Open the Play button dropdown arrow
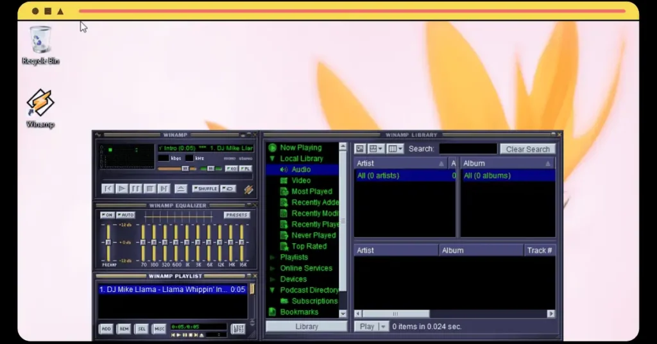This screenshot has width=657, height=344. pos(383,327)
